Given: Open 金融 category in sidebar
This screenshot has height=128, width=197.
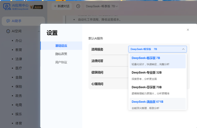Looking at the screenshot, I should tap(19, 77).
